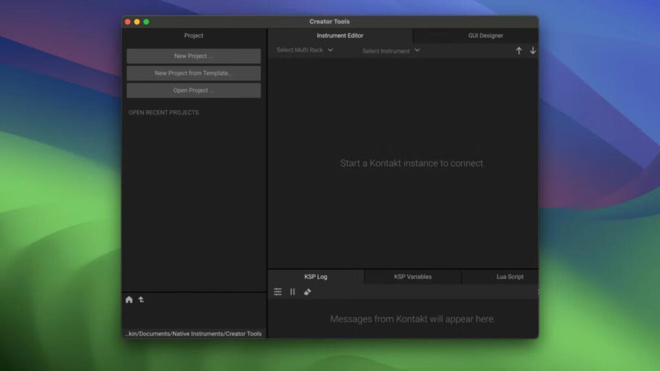Select the Instrument Editor tab

340,35
